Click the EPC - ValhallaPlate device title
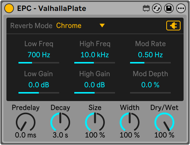Screen dimensions: 190x145 tap(52, 8)
